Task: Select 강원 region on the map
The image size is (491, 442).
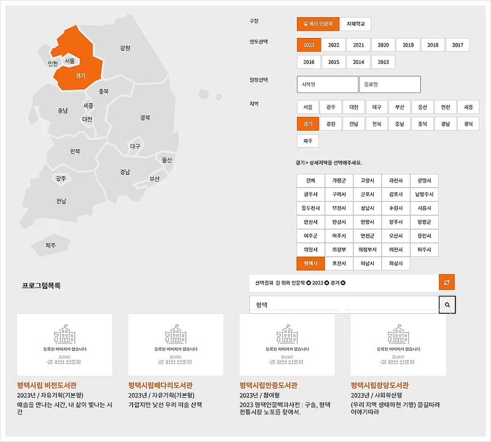Action: click(x=125, y=47)
